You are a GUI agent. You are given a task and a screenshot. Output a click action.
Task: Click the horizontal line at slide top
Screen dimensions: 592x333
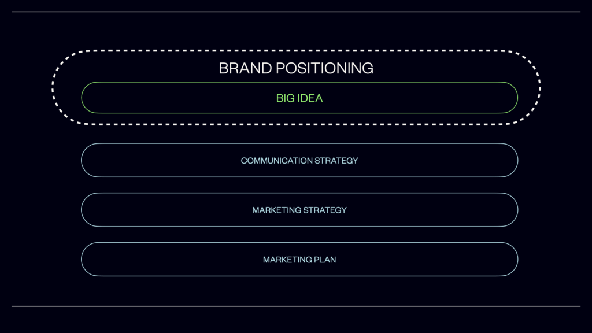coord(296,12)
